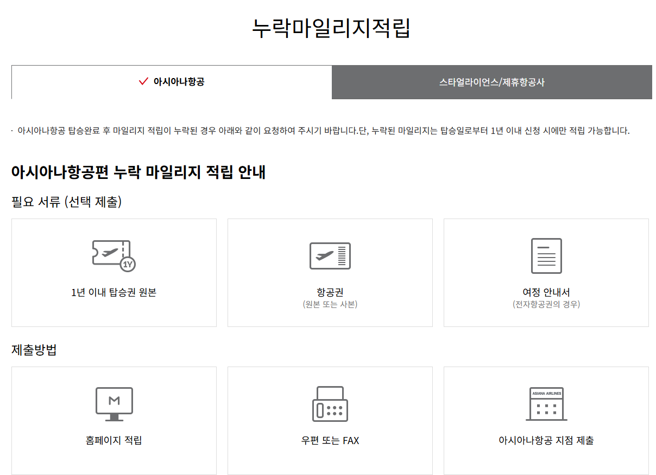Click the document icon above 여정 안내서

pyautogui.click(x=546, y=256)
